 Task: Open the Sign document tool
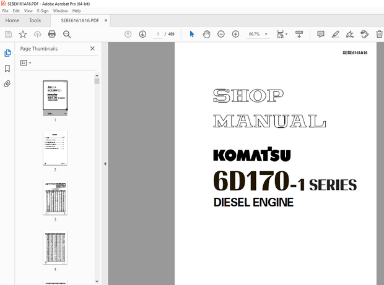[350, 34]
